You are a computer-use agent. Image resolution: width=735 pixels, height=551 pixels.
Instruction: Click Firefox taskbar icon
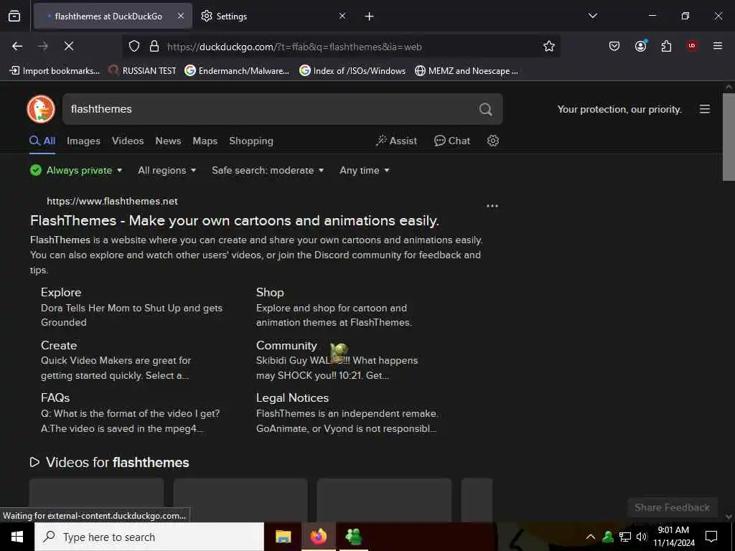pos(318,537)
